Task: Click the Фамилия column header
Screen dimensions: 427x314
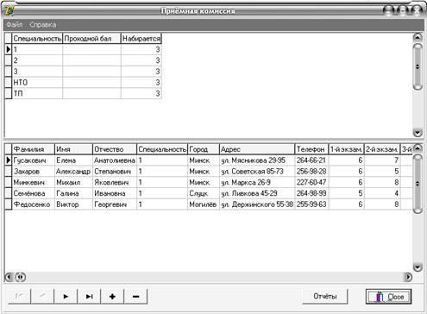Action: 34,149
